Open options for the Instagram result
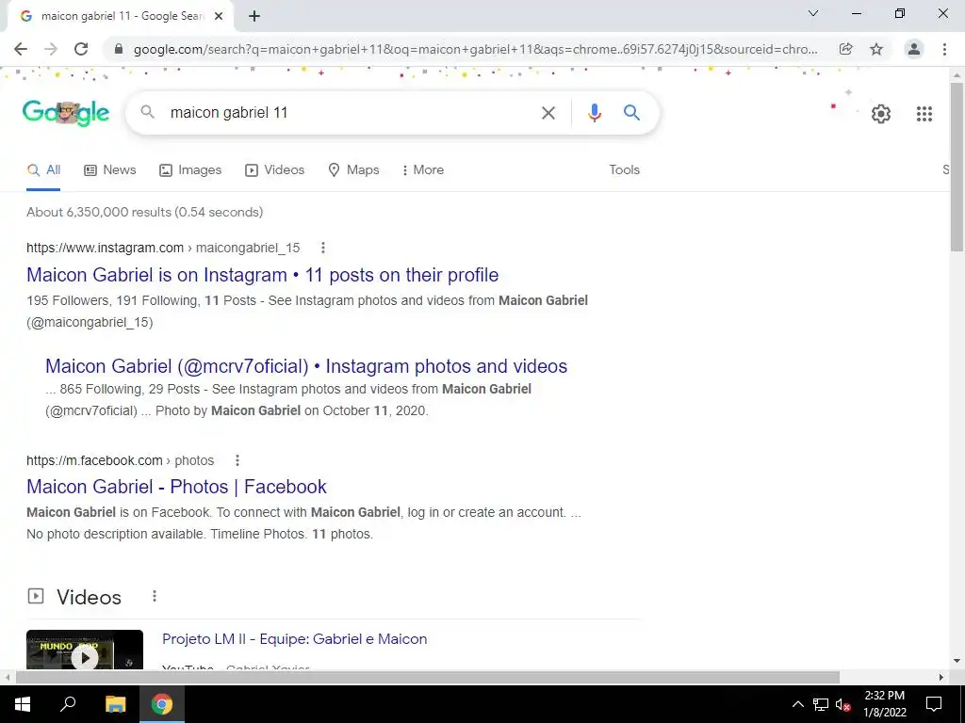Viewport: 965px width, 723px height. click(x=323, y=248)
